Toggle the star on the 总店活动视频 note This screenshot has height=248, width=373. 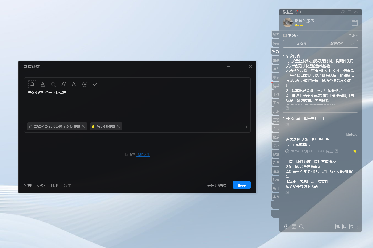[x=355, y=151]
